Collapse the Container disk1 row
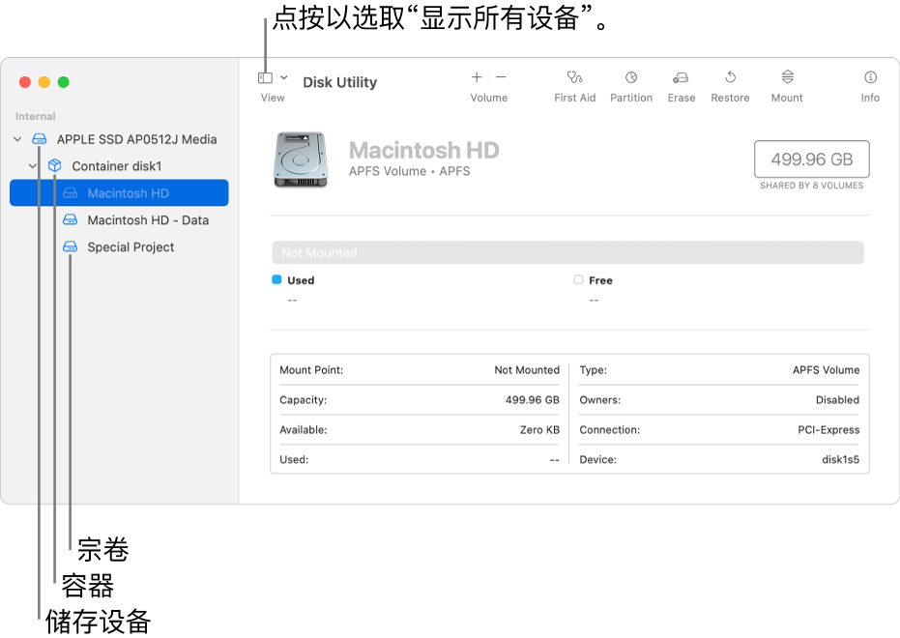This screenshot has width=900, height=638. [33, 166]
